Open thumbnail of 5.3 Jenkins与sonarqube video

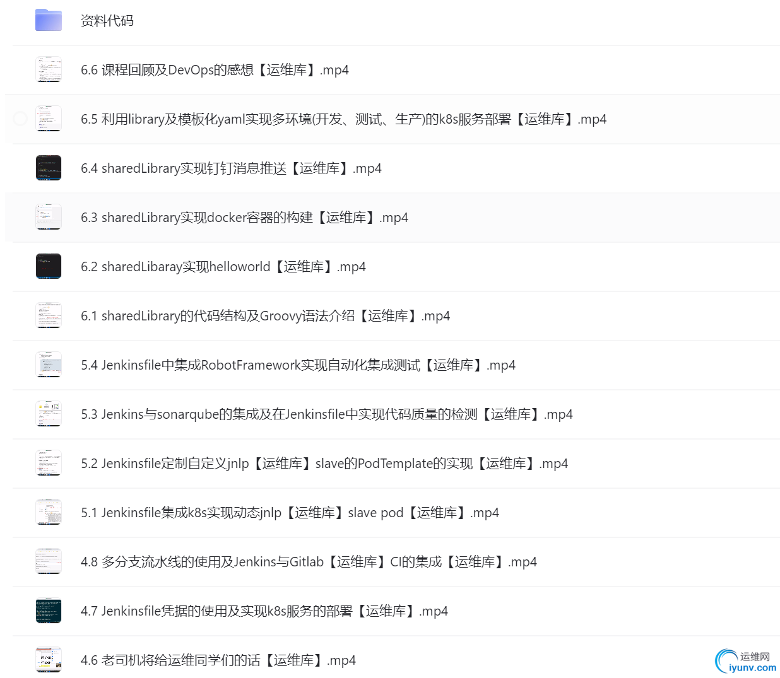(x=49, y=414)
